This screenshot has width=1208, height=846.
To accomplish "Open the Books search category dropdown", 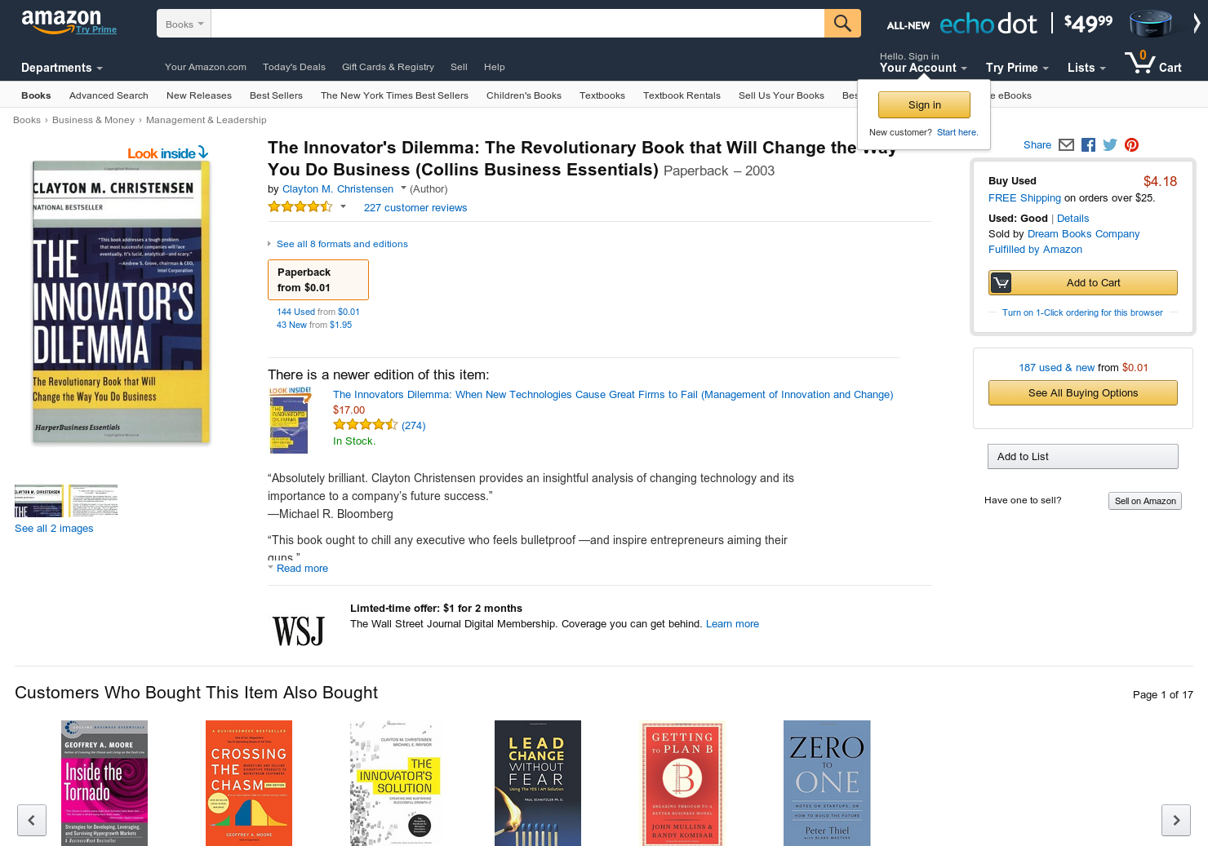I will click(x=184, y=24).
